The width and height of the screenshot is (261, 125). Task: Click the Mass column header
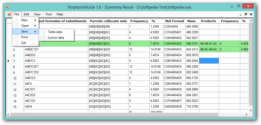coord(192,21)
